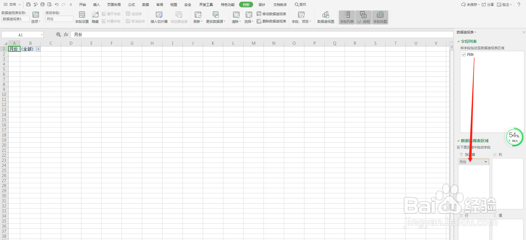Close the pivot table side pane
The width and height of the screenshot is (526, 240).
(524, 32)
